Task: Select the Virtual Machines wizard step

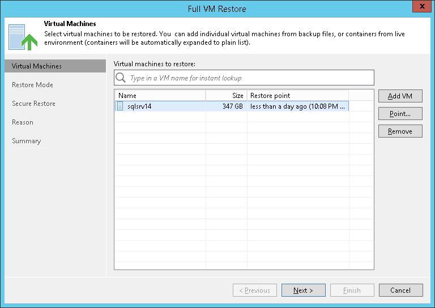Action: pos(37,66)
